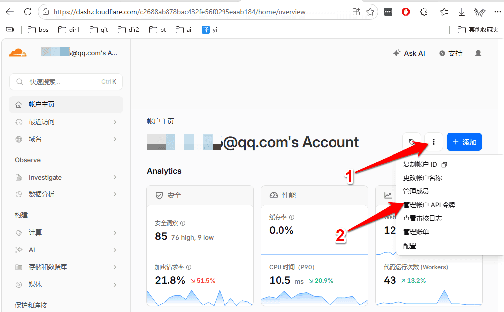
Task: Open split-screen apps icon in address bar
Action: point(356,12)
